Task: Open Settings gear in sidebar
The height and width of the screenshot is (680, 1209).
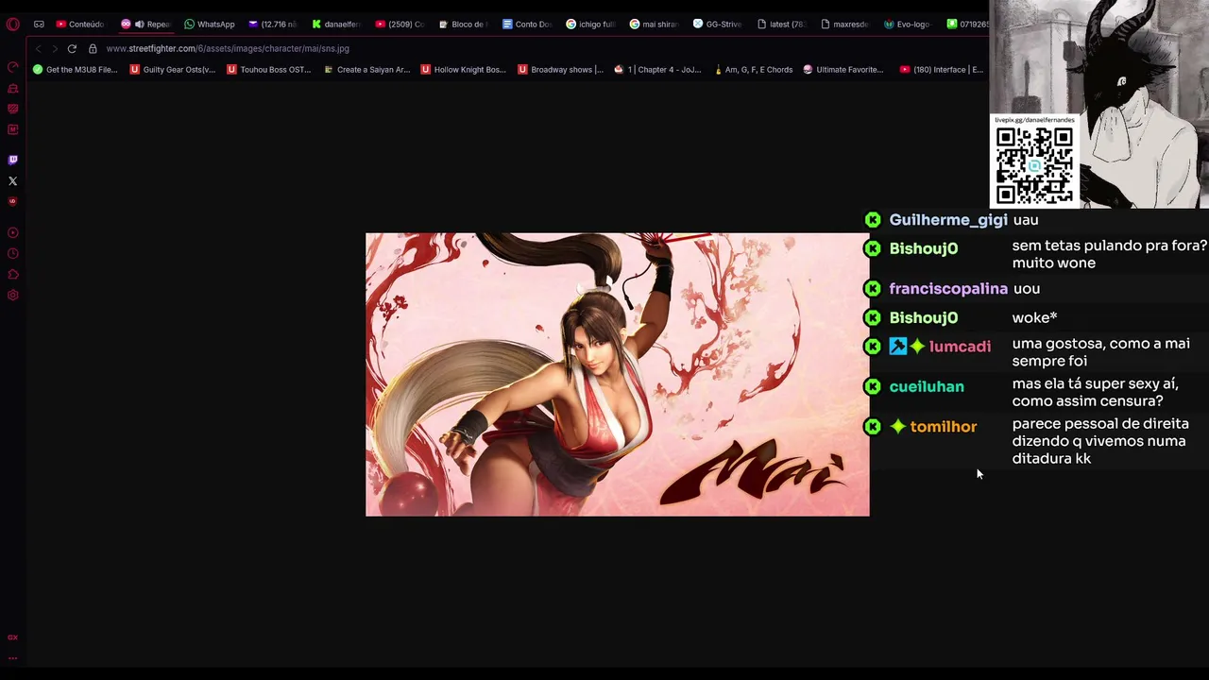Action: (12, 296)
